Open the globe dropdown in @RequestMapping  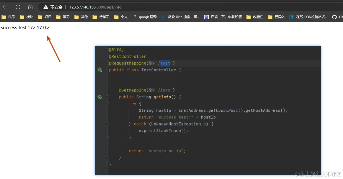[x=151, y=63]
